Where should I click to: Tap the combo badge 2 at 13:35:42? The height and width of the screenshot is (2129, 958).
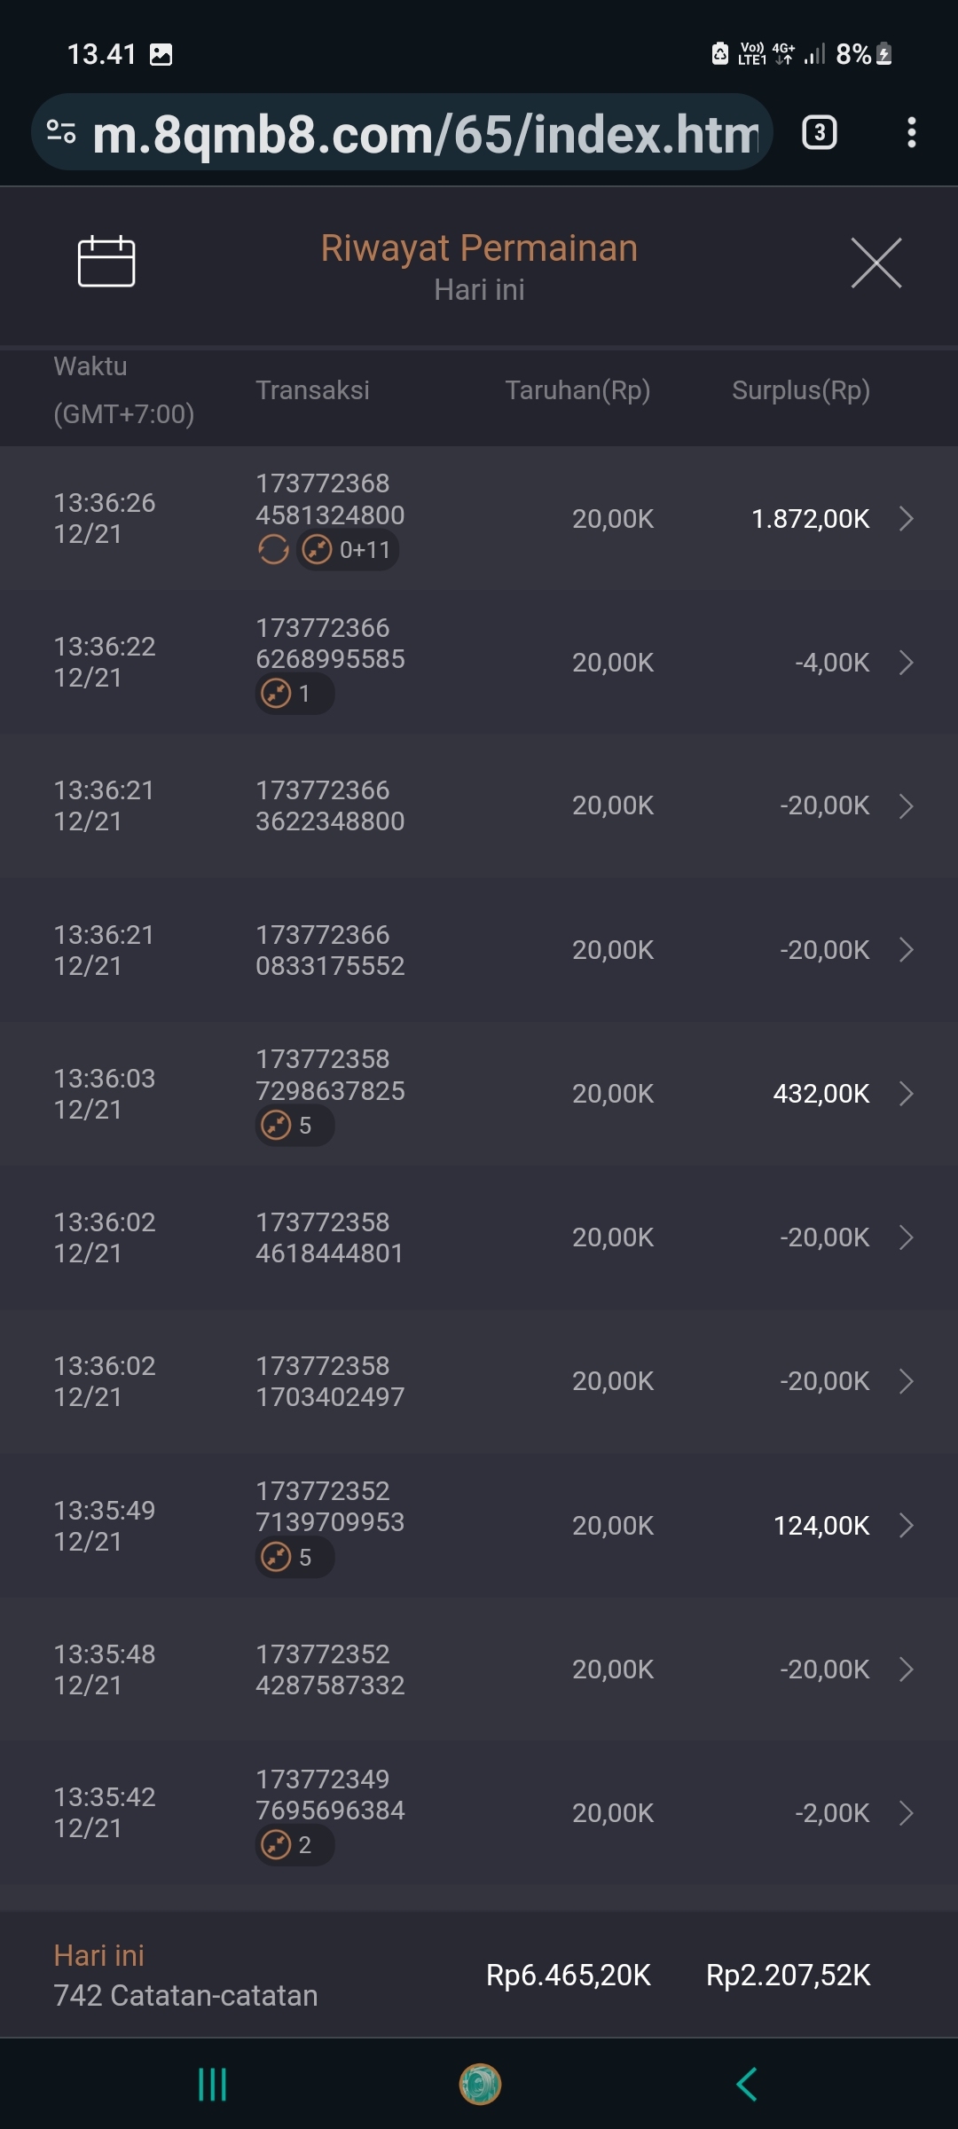coord(294,1845)
